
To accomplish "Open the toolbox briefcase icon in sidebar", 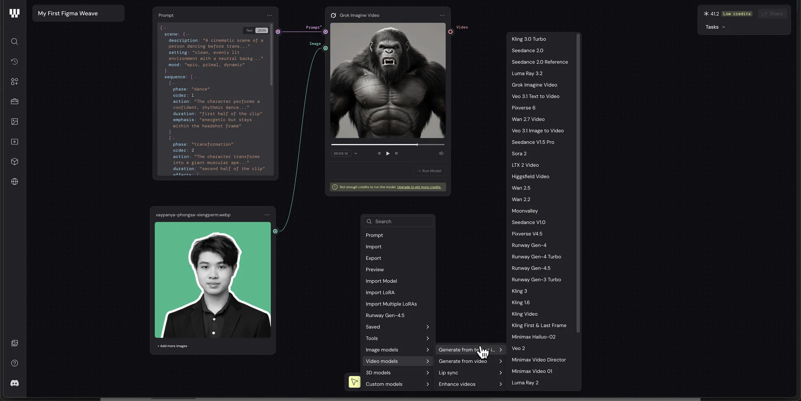I will click(14, 102).
